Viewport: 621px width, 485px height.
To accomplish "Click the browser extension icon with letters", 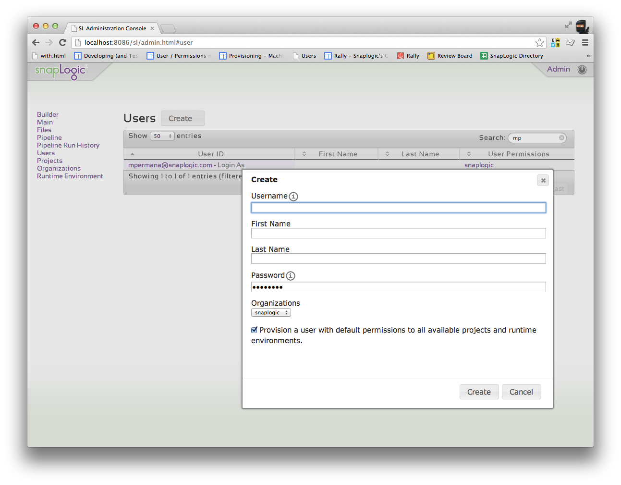I will pyautogui.click(x=556, y=42).
